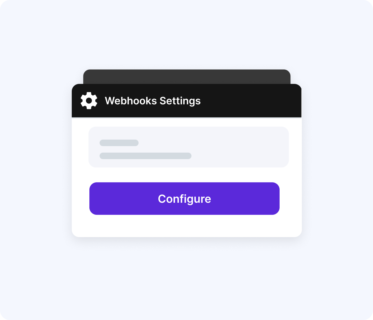
Task: Select the Webhooks Settings title text
Action: [x=153, y=101]
